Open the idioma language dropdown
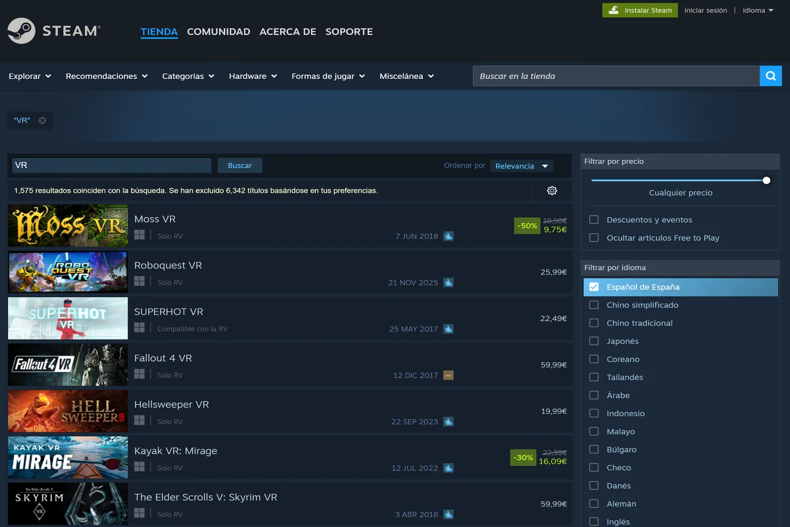Viewport: 790px width, 527px height. click(x=758, y=10)
